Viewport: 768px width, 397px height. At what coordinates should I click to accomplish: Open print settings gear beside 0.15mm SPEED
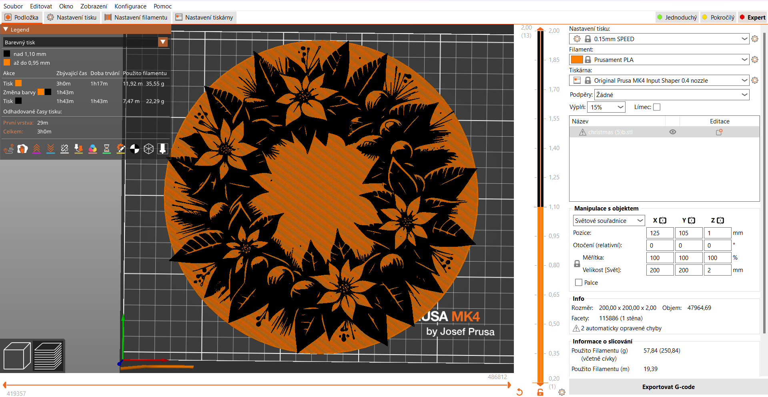(755, 39)
